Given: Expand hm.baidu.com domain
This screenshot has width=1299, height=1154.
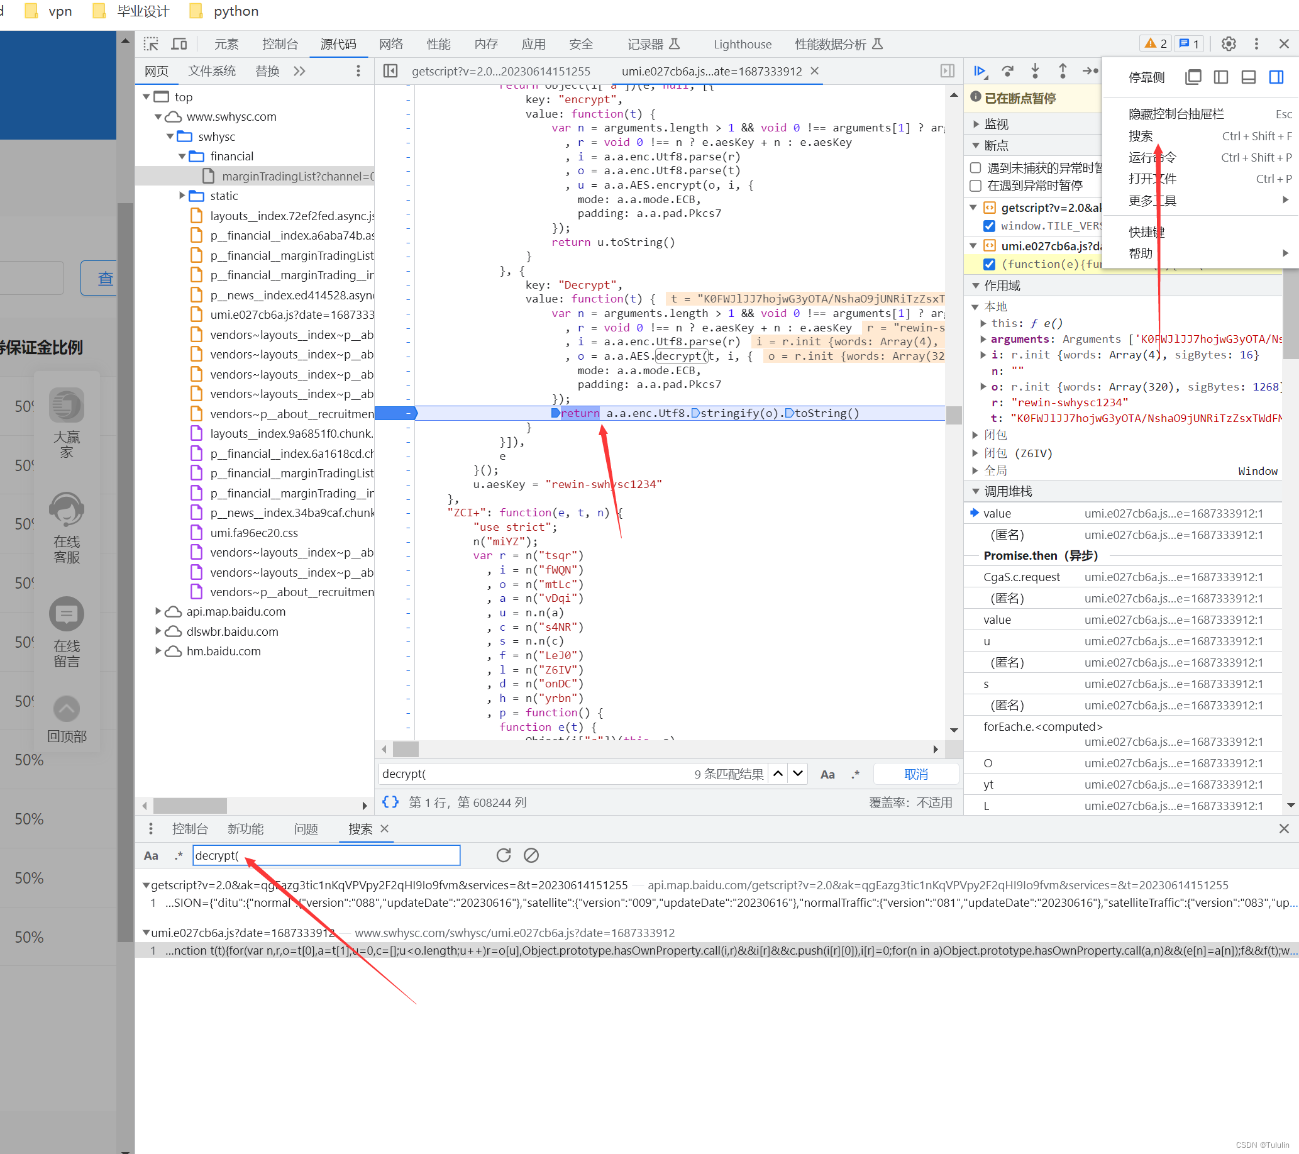Looking at the screenshot, I should pos(158,651).
